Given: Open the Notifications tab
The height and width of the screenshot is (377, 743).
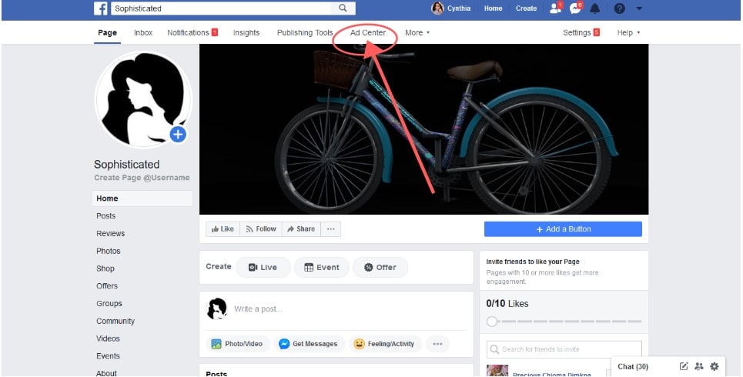Looking at the screenshot, I should click(x=192, y=32).
